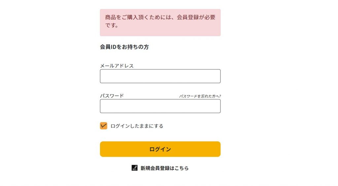This screenshot has width=338, height=186.
Task: Place cursor in the password box
Action: [x=160, y=106]
